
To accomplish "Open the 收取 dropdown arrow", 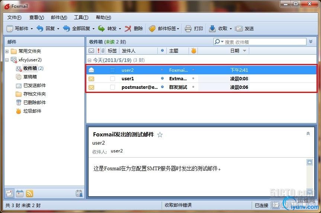I will coord(231,29).
